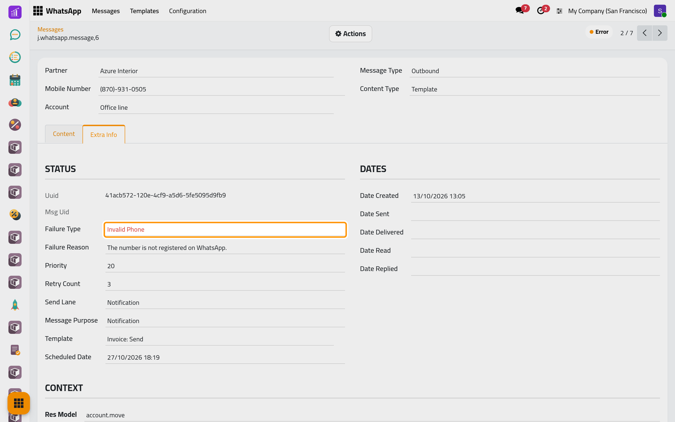The image size is (675, 422).
Task: Go to previous record arrow
Action: pos(644,33)
